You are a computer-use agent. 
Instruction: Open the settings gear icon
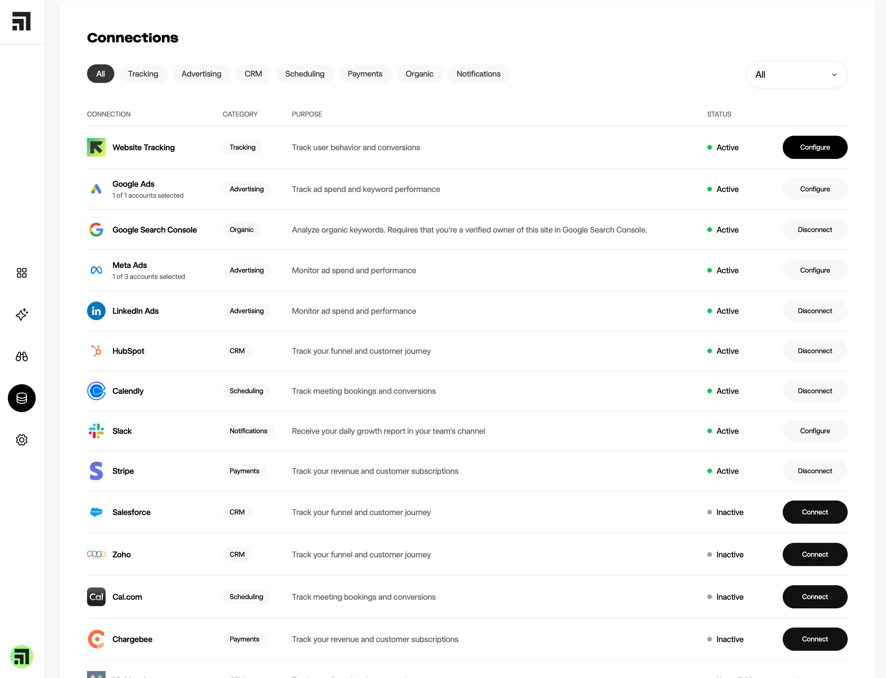click(x=22, y=440)
